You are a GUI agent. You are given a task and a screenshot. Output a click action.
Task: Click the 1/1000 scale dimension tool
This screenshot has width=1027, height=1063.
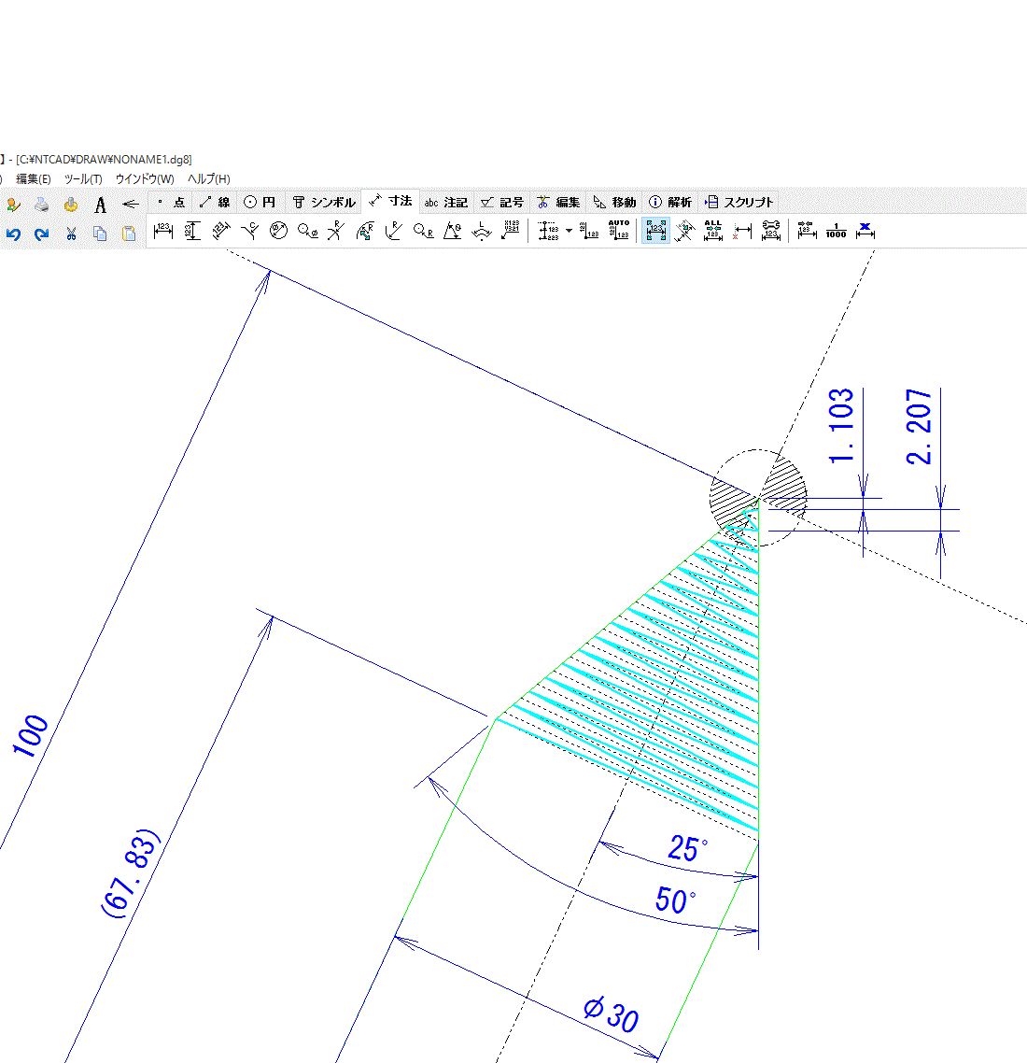pyautogui.click(x=836, y=231)
